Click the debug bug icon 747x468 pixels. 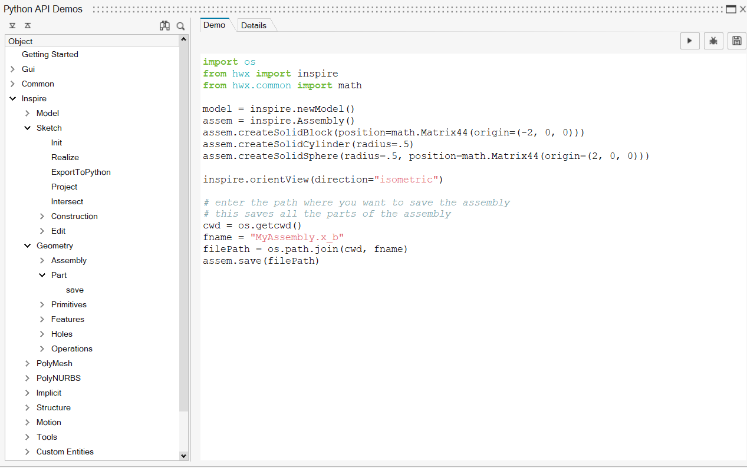point(713,41)
